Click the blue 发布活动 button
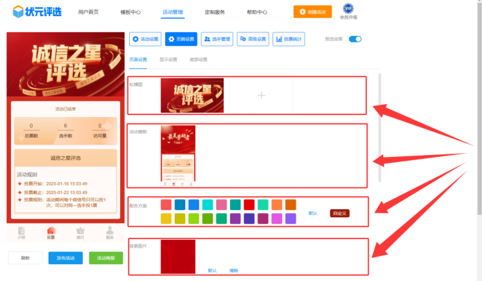 tap(65, 258)
